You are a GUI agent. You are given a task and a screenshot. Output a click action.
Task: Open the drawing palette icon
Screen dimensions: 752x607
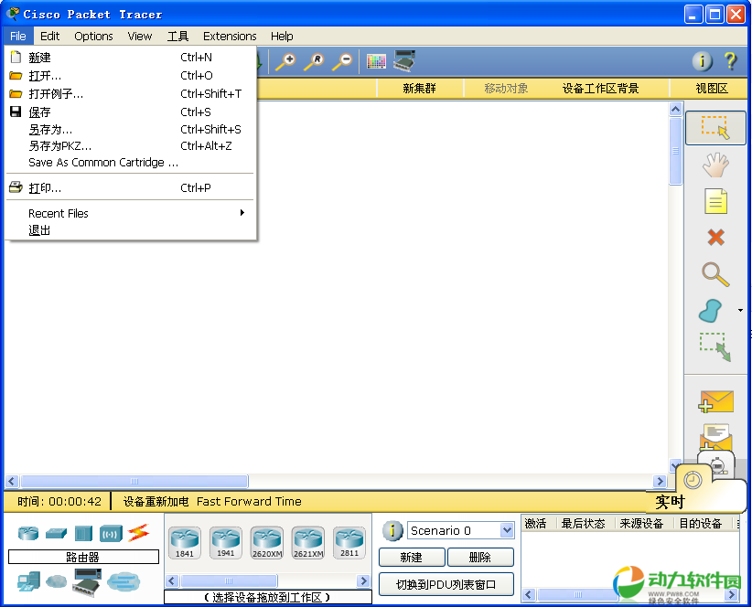[376, 61]
